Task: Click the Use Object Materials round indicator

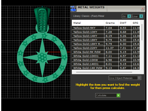Action: (x=139, y=78)
